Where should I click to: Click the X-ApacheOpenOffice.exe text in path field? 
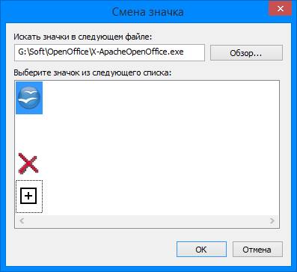click(x=138, y=52)
